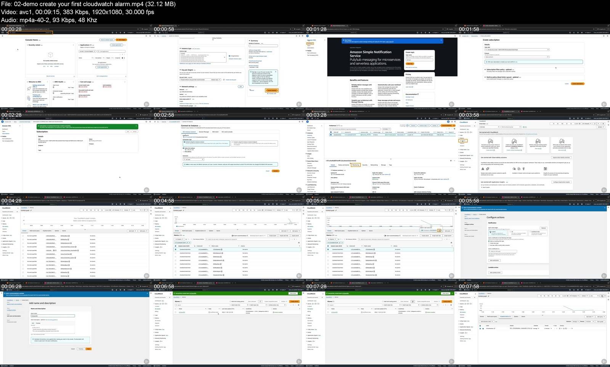This screenshot has height=367, width=610.
Task: Click the highlighted AWS search bar in 00:00:28 frame
Action: (31, 32)
